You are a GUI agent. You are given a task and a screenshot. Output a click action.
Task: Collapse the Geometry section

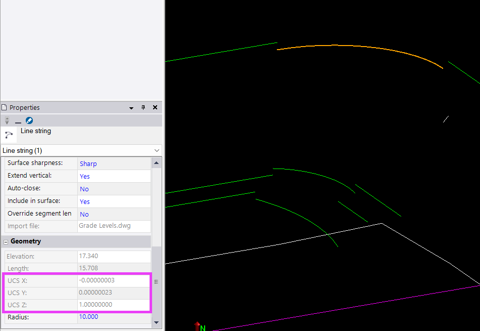pos(6,242)
